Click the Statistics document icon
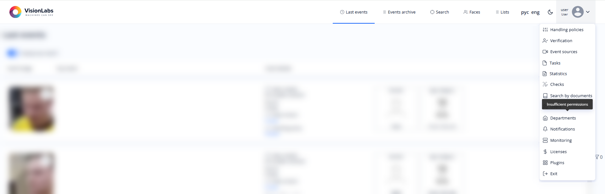The height and width of the screenshot is (194, 605). 544,74
